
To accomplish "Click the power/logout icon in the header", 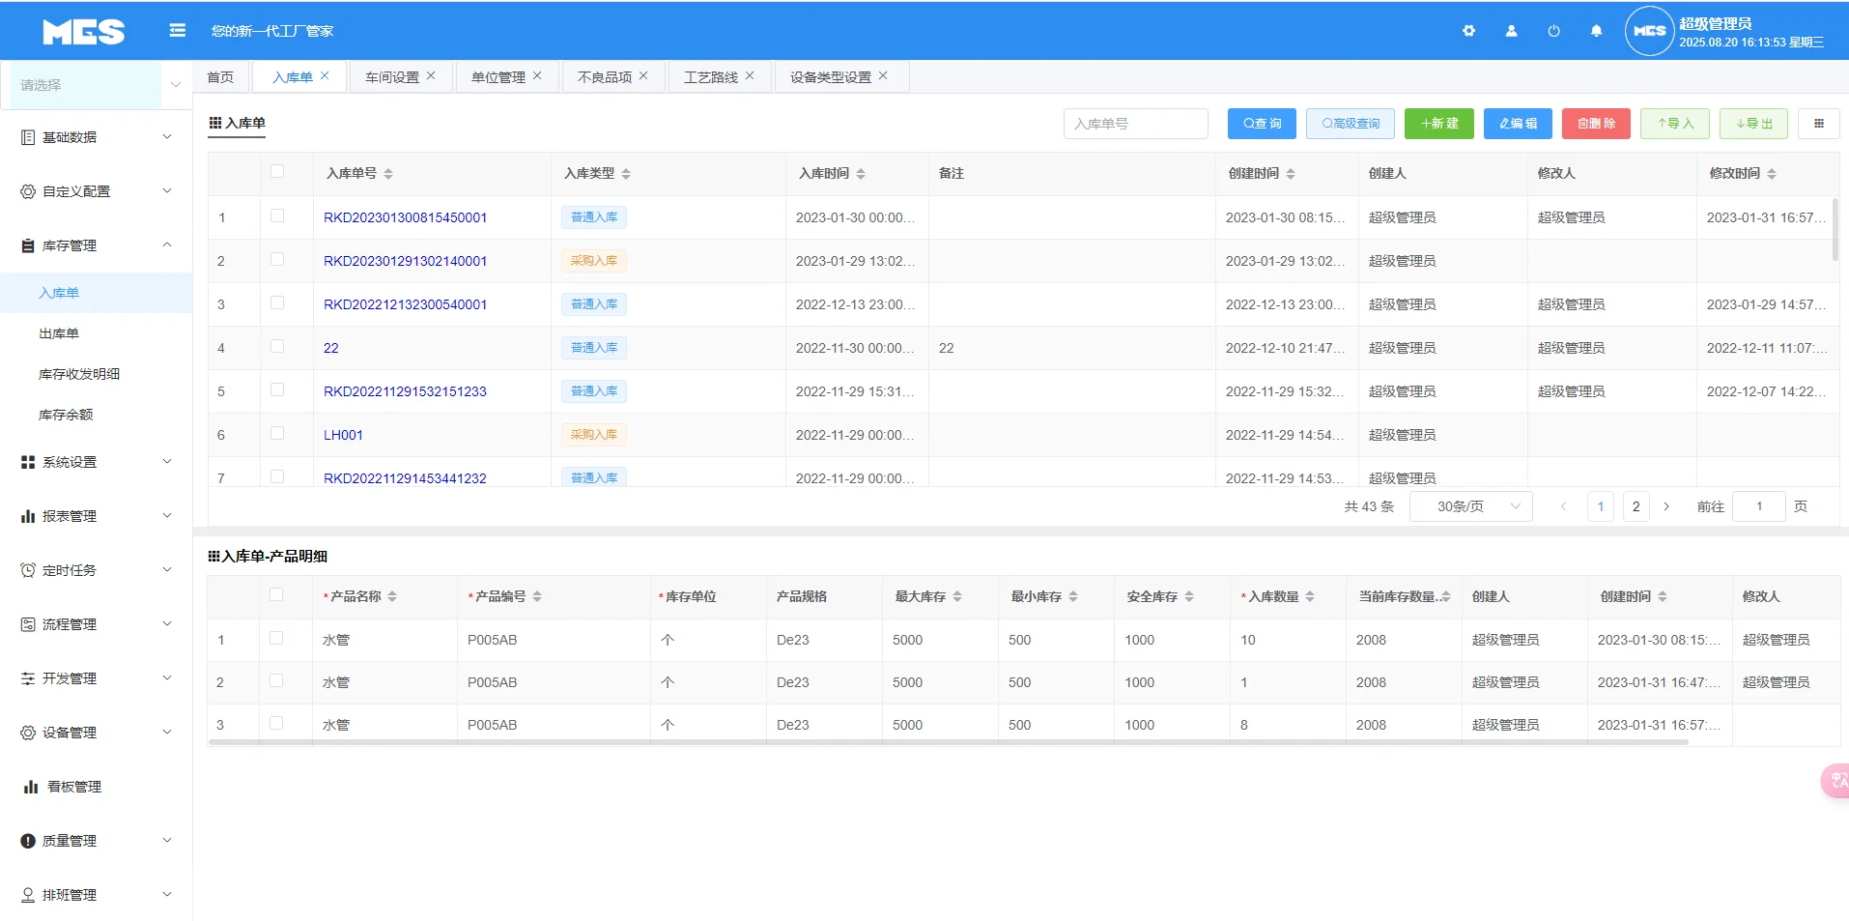I will click(x=1552, y=30).
